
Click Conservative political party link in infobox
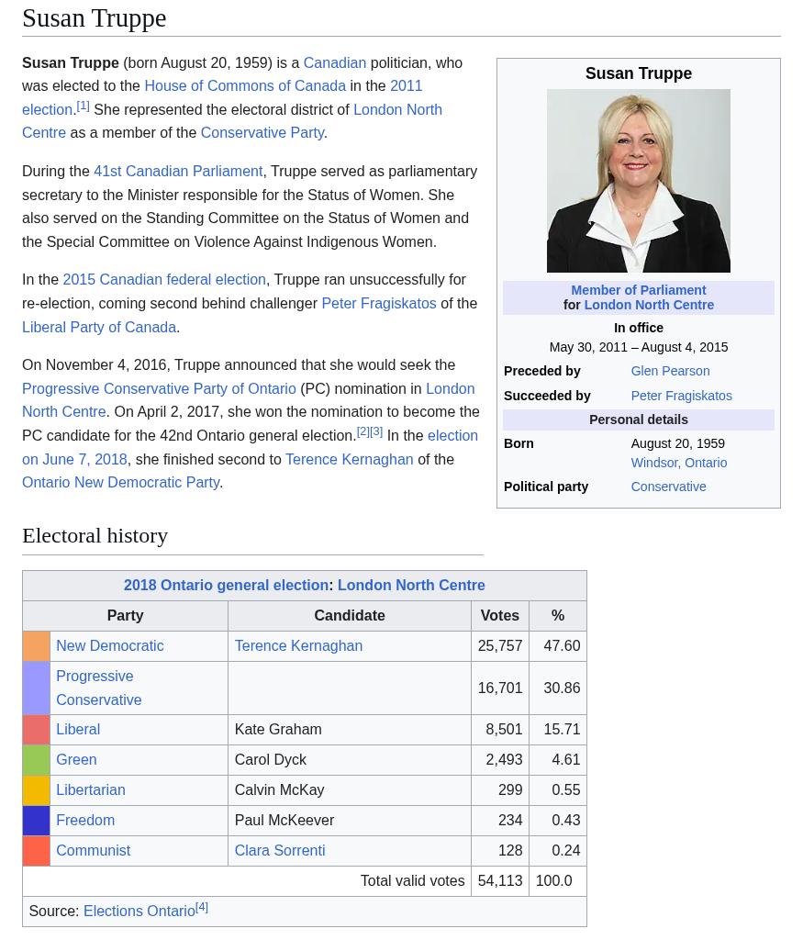point(668,487)
